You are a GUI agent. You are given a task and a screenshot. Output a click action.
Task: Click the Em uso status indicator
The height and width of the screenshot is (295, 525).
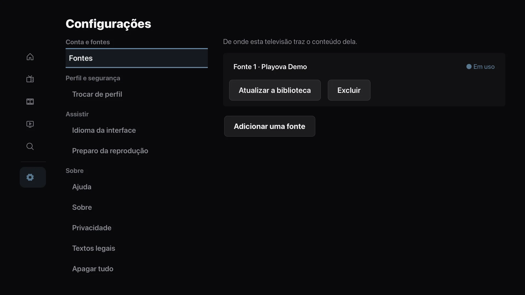[x=480, y=67]
